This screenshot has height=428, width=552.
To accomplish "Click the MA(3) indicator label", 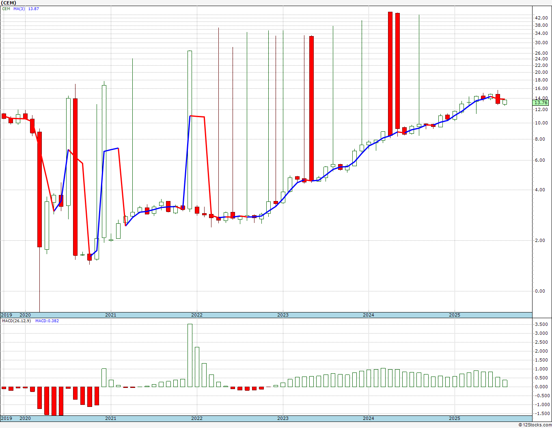I will tap(19, 9).
